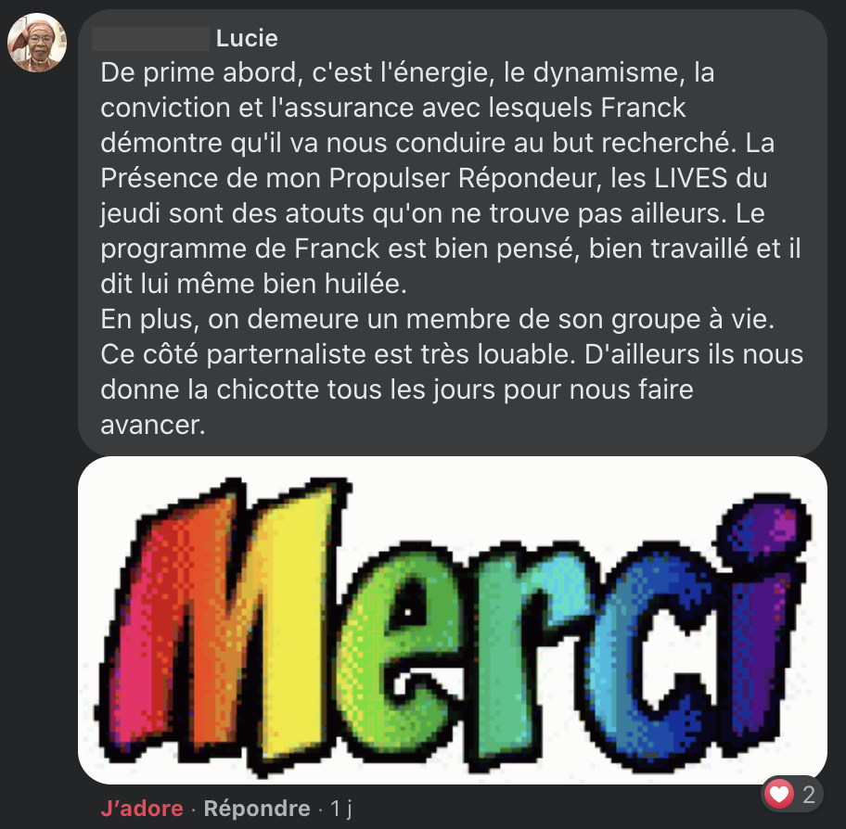Open Lucie's profile from name
846x829 pixels.
(247, 38)
